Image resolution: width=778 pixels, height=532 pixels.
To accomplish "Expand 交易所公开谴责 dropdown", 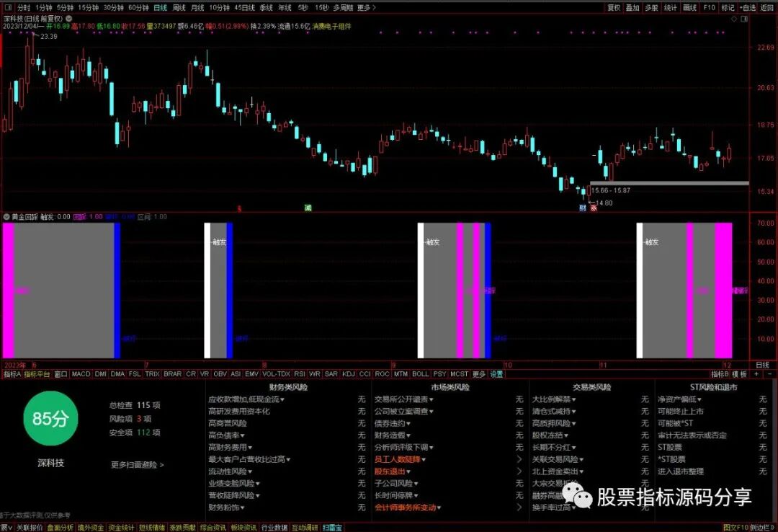I will pos(404,399).
